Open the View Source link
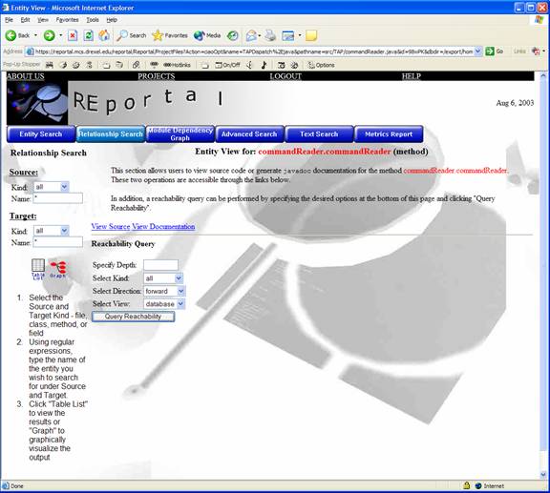 111,226
